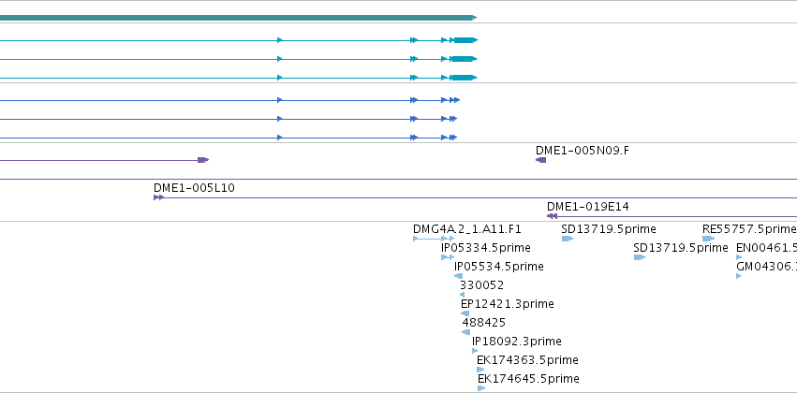Select the IP18092.3prime small arrow
This screenshot has height=393, width=797.
[475, 351]
